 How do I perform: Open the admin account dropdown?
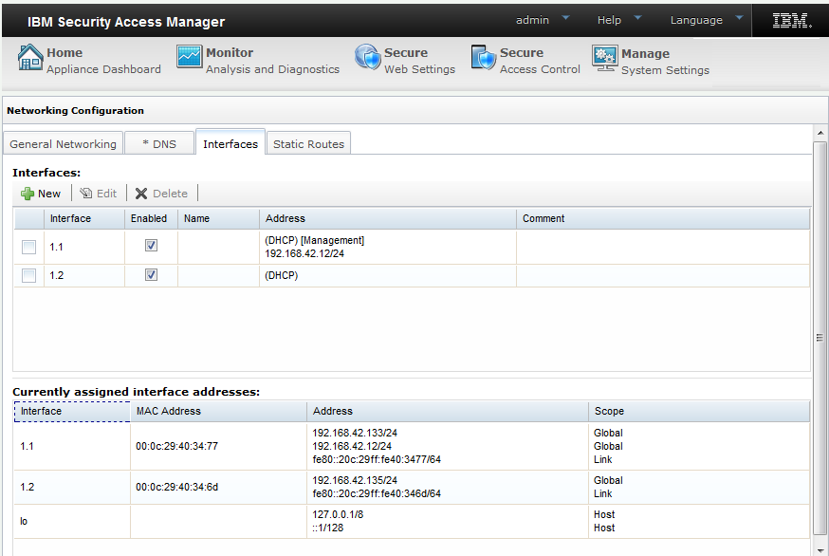531,19
